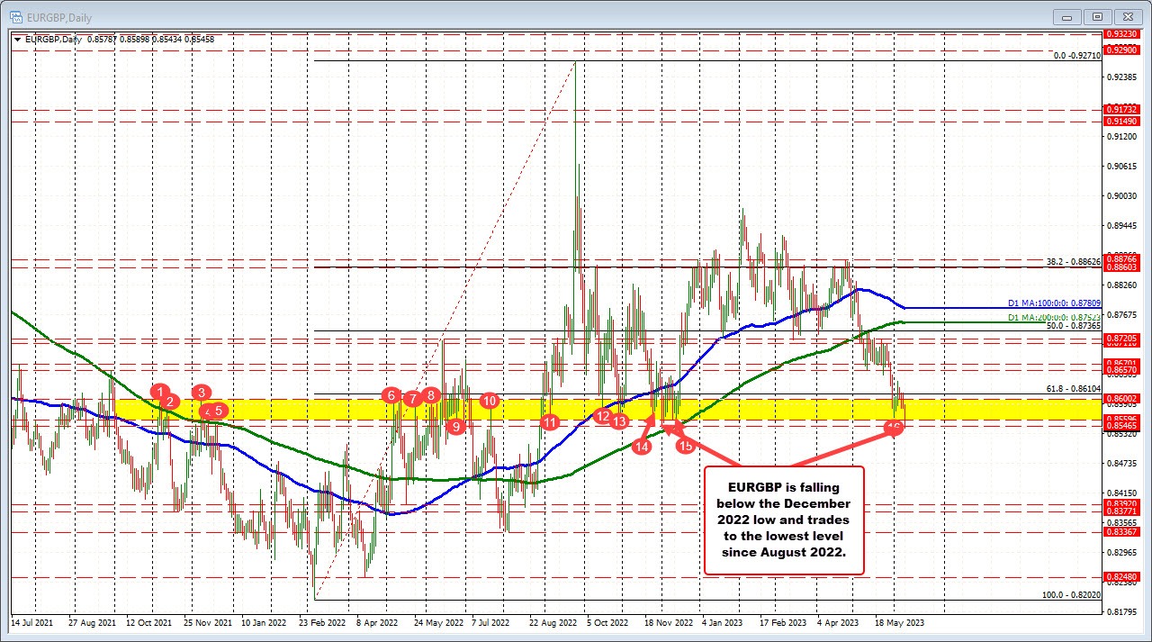Click the D1 MA:200 label 0.87523
The height and width of the screenshot is (642, 1152).
[1054, 317]
